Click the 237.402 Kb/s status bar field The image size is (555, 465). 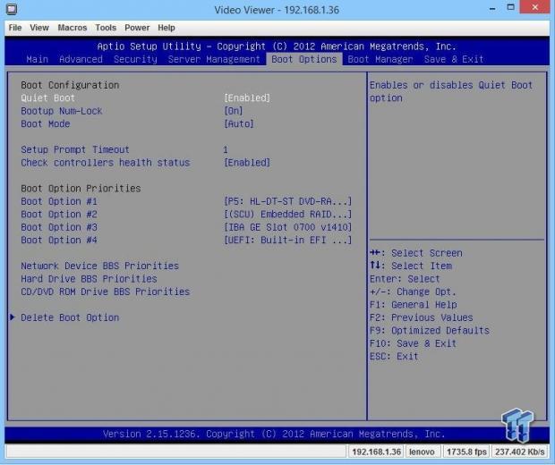[x=519, y=452]
